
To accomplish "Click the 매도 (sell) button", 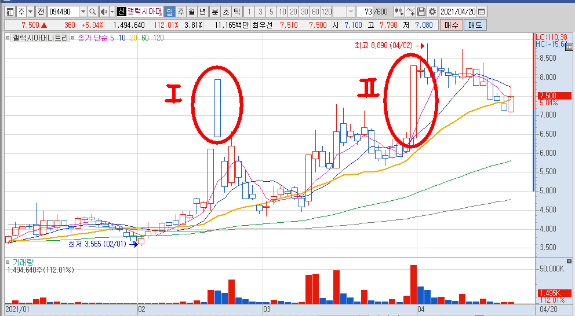I will pyautogui.click(x=475, y=25).
